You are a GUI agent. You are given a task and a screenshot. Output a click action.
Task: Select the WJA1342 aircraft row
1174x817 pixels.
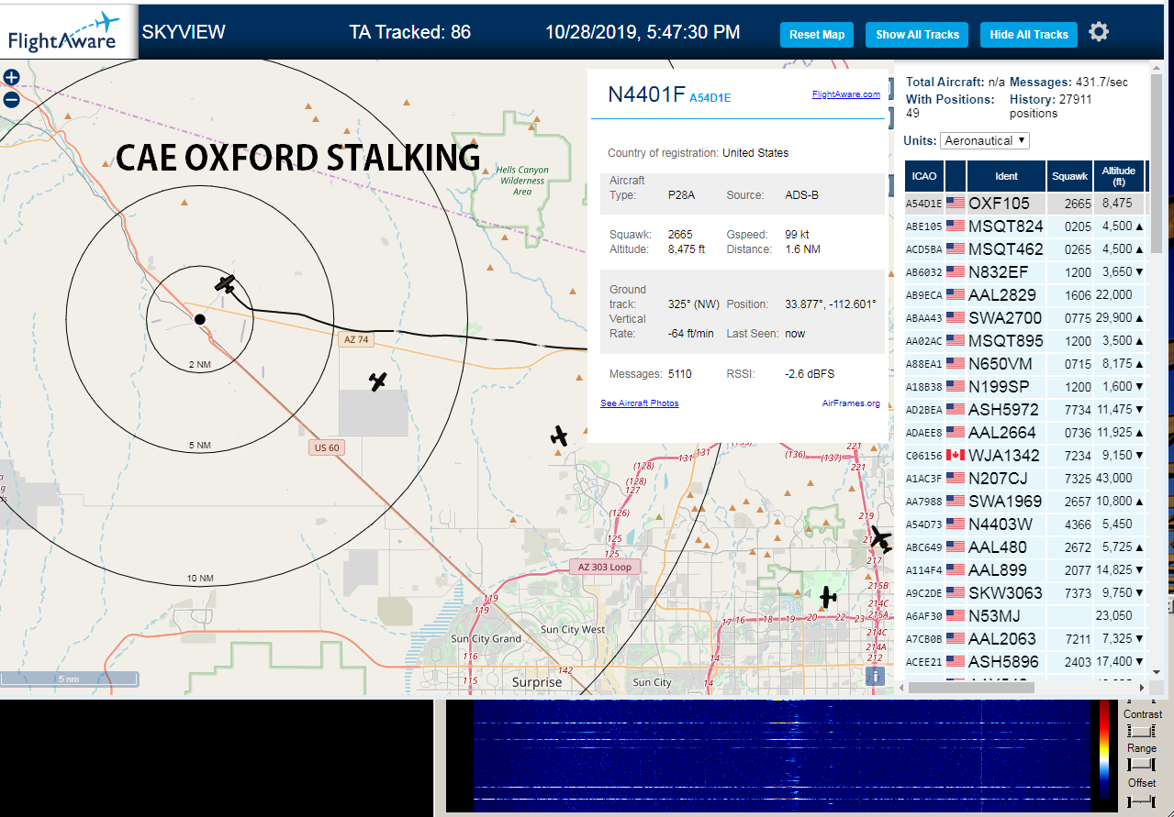click(1025, 456)
